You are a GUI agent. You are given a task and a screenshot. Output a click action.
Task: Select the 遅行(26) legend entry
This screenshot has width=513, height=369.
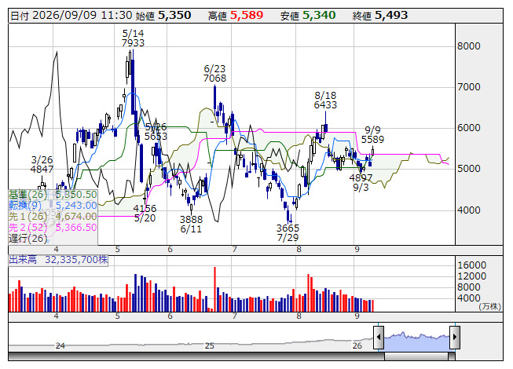(x=28, y=238)
